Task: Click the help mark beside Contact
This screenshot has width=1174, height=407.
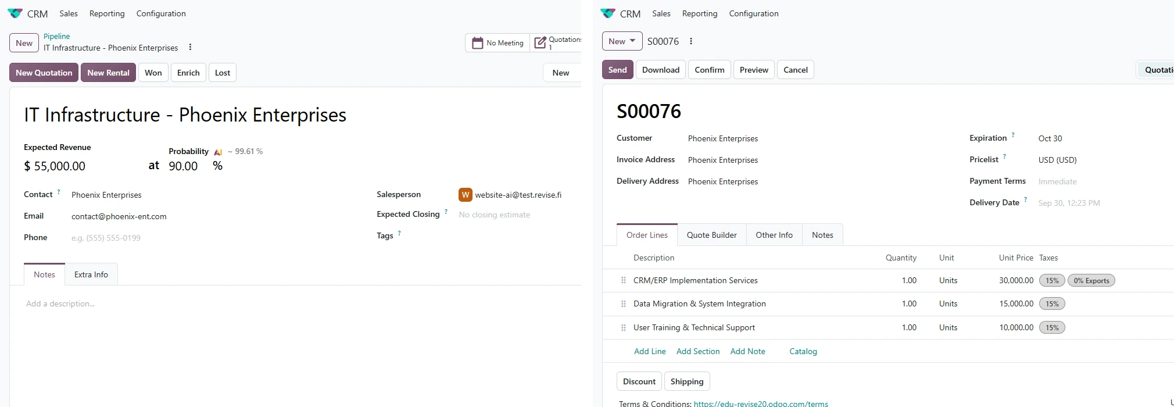Action: coord(58,191)
